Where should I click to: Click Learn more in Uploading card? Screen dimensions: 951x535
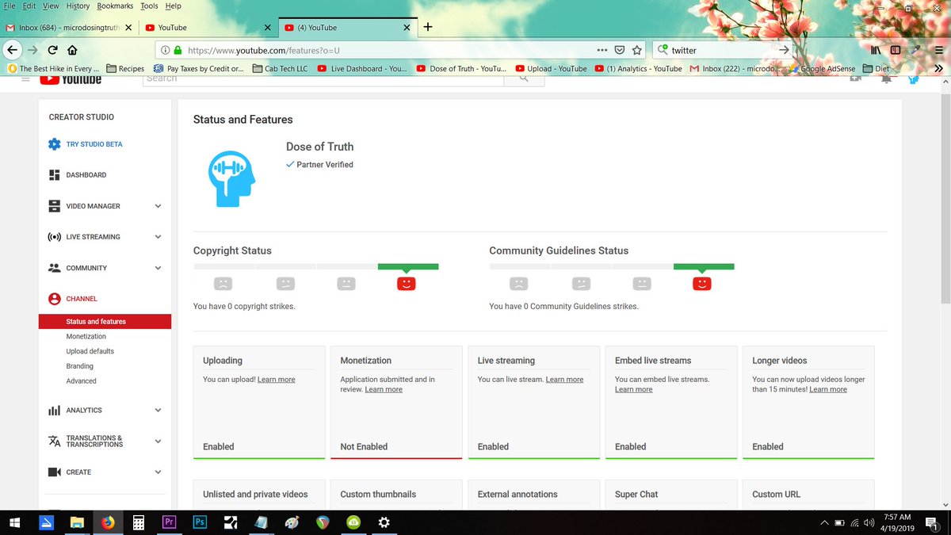coord(276,380)
